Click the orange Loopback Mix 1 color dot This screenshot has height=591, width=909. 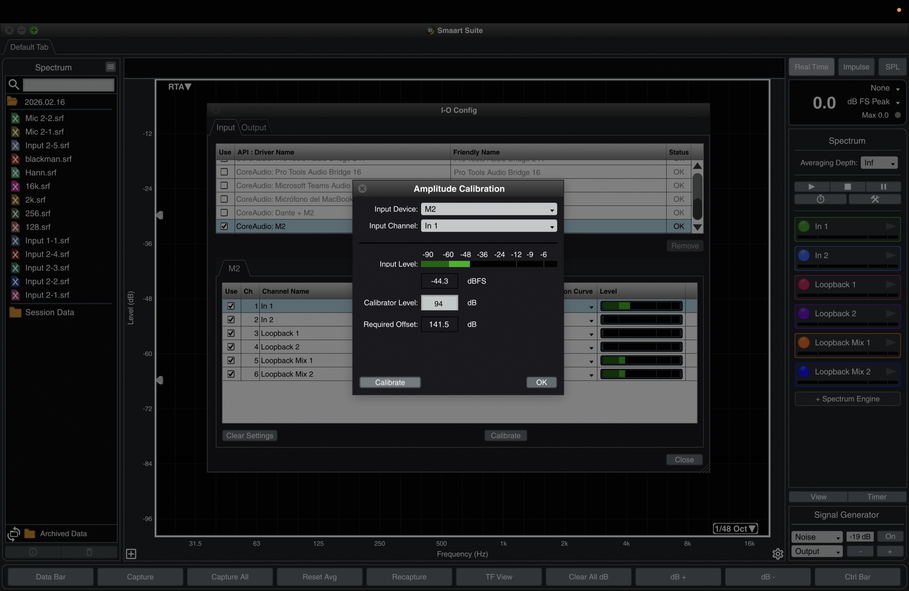point(804,343)
